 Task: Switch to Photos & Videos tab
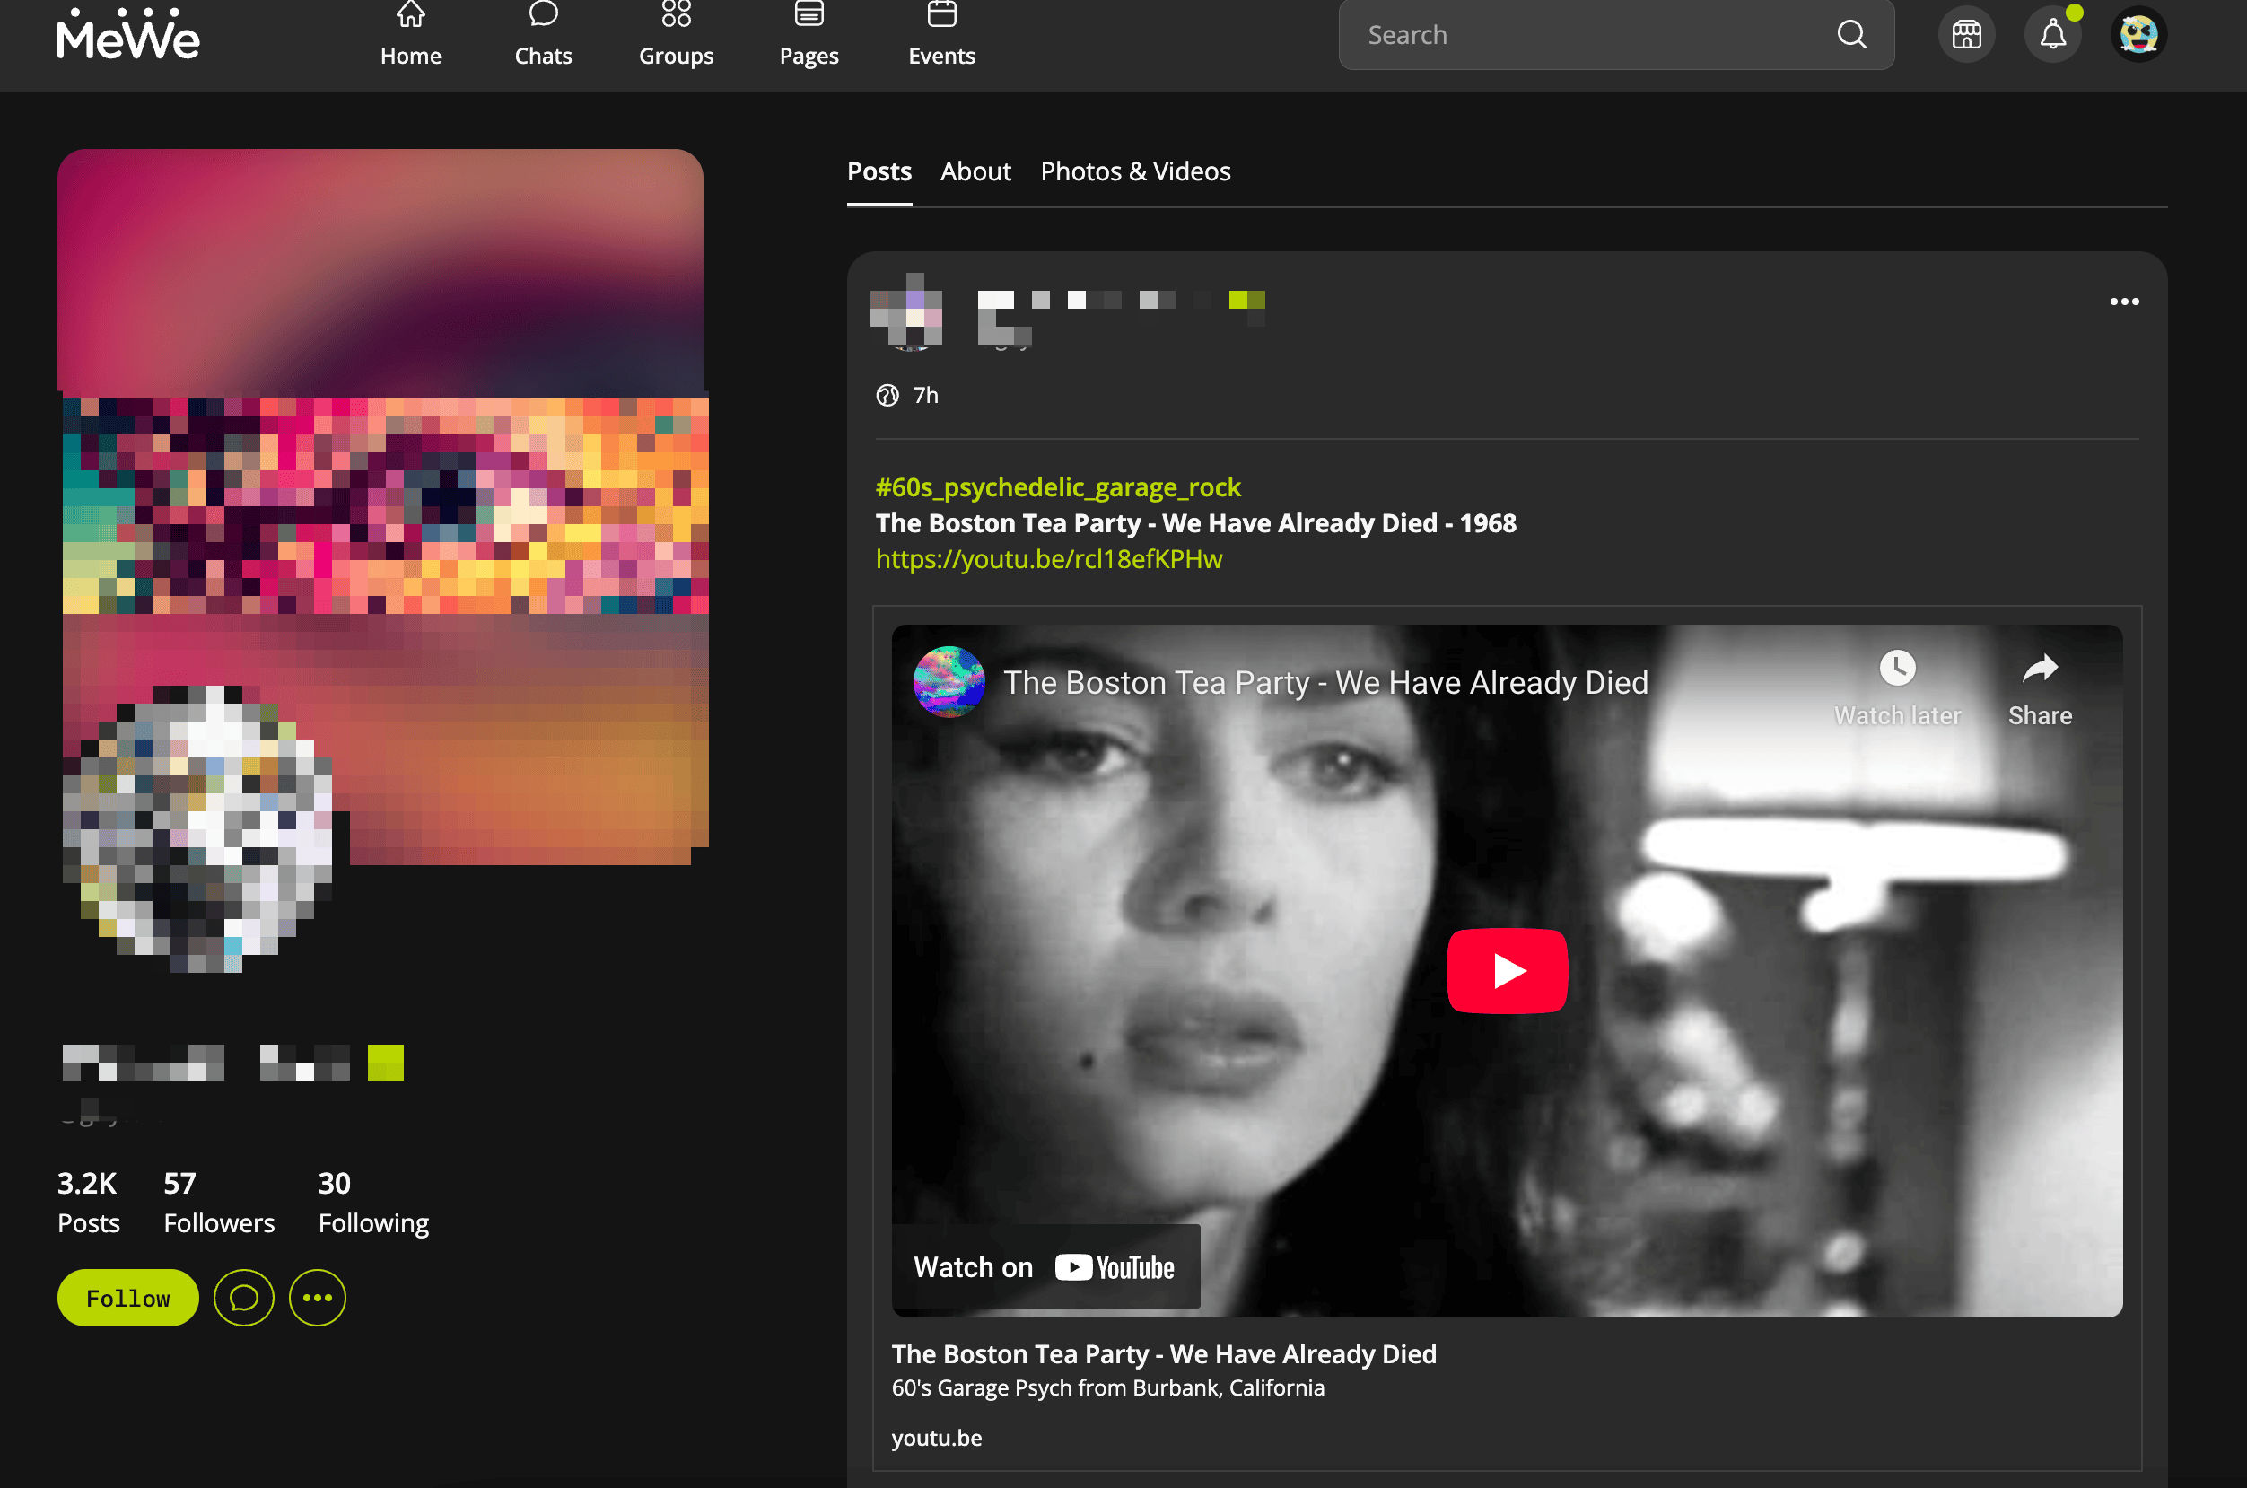[1135, 171]
